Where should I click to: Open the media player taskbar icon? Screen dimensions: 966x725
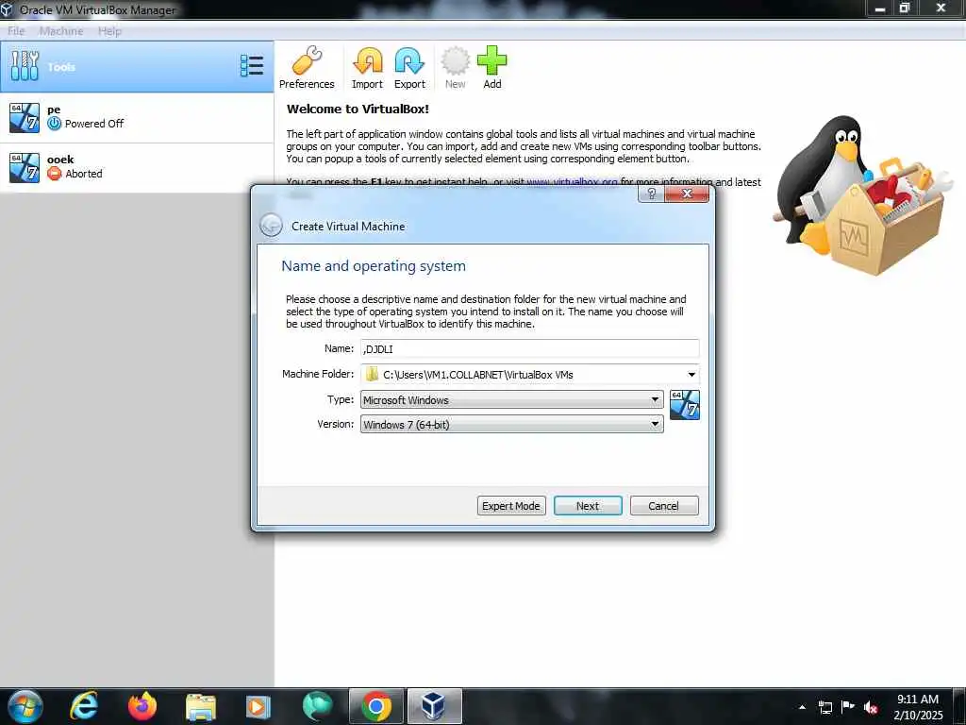pos(258,707)
